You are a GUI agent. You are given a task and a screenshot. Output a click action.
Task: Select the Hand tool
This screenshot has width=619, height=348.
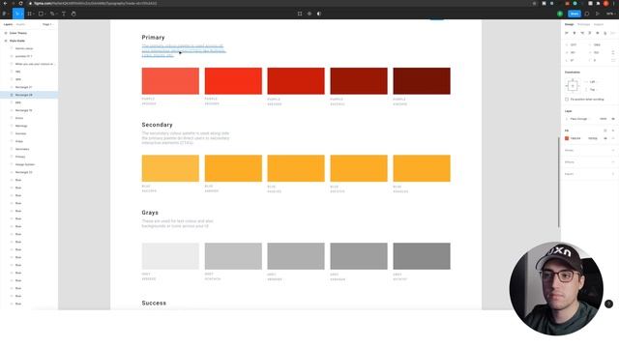(x=74, y=14)
